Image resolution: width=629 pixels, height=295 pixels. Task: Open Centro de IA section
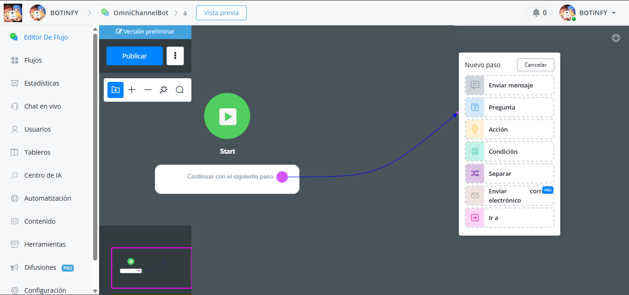click(43, 175)
